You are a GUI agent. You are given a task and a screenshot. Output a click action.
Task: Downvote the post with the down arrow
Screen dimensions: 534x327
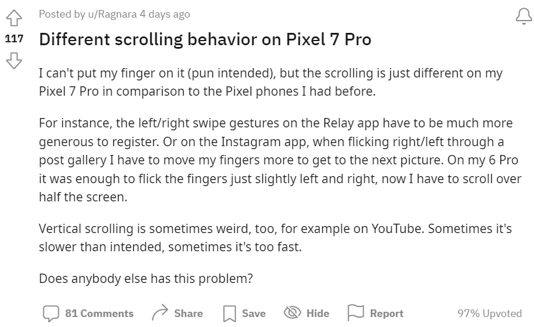[15, 59]
